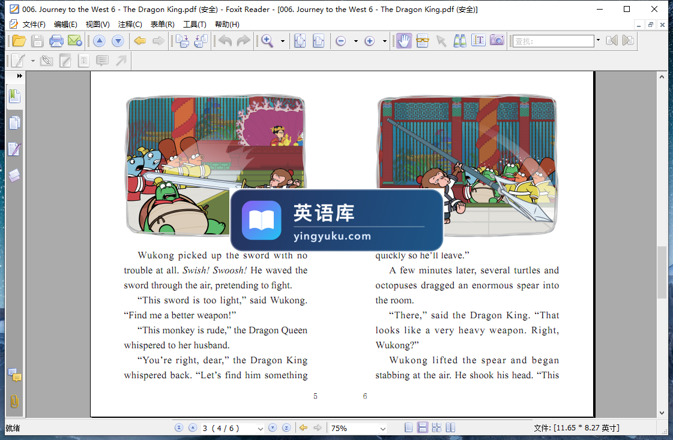Open the 表单(R) menu

[162, 25]
